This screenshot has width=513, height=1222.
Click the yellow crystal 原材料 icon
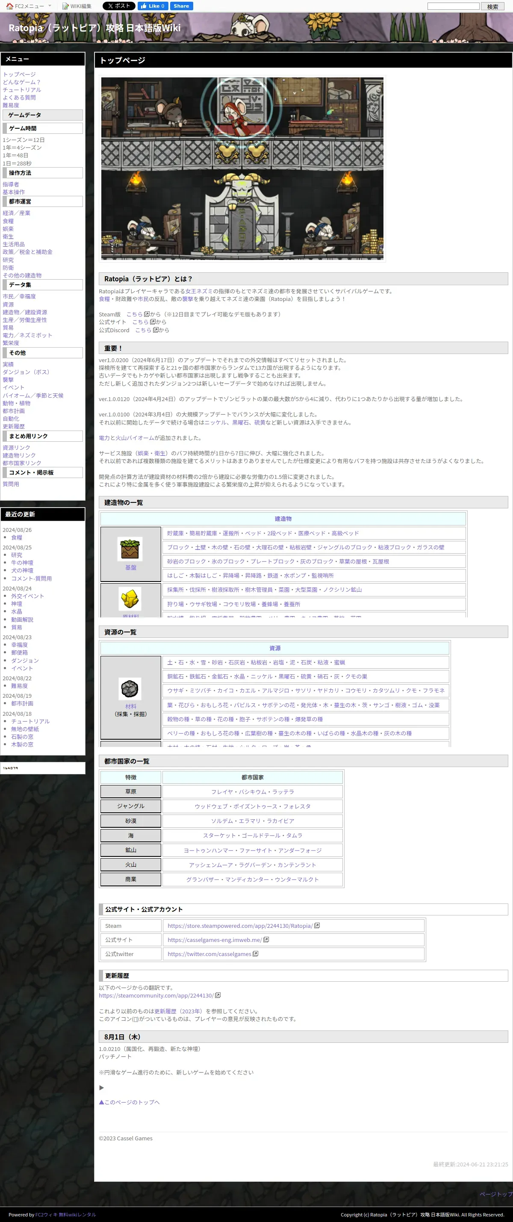[x=130, y=599]
